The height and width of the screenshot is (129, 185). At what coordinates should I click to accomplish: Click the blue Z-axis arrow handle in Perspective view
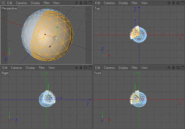(50, 47)
